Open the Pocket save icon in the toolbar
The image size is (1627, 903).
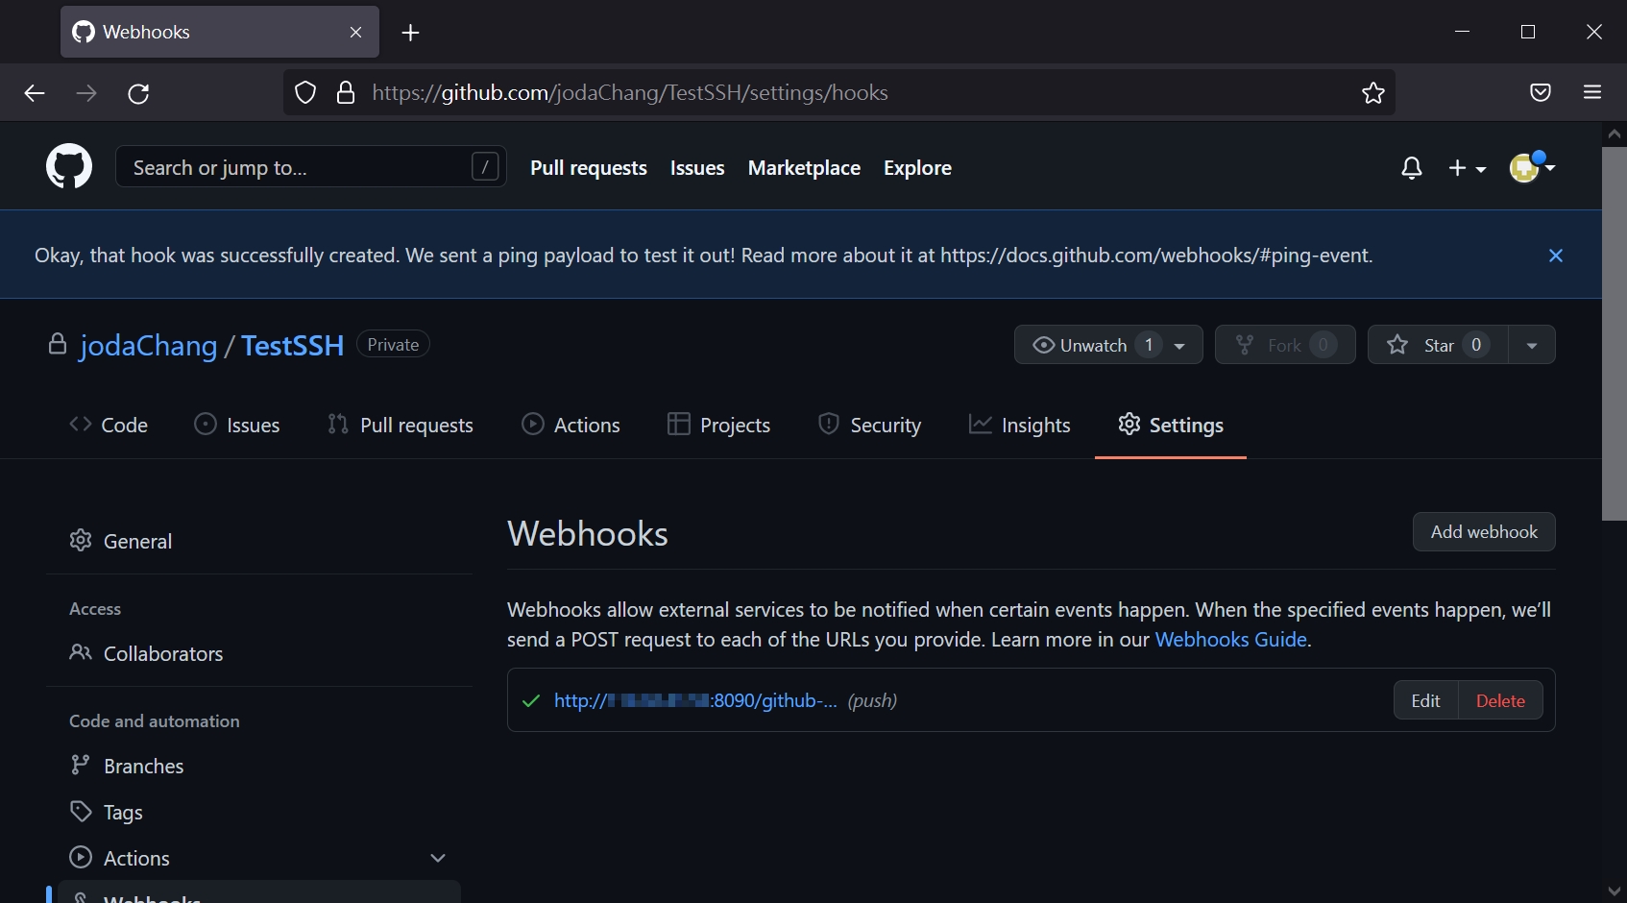point(1541,93)
